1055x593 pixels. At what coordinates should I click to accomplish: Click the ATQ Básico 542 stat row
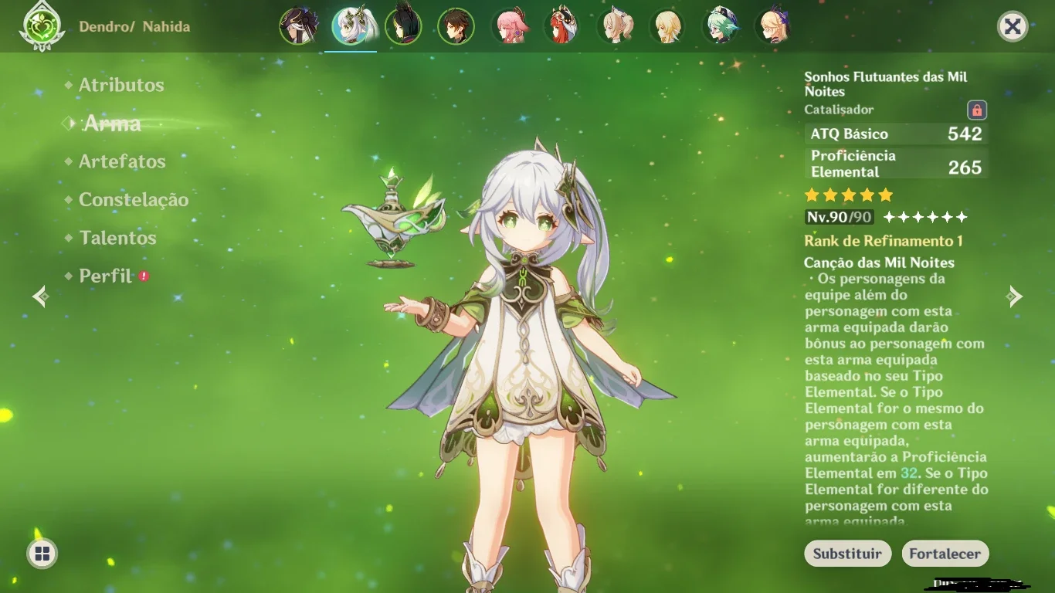pyautogui.click(x=896, y=134)
